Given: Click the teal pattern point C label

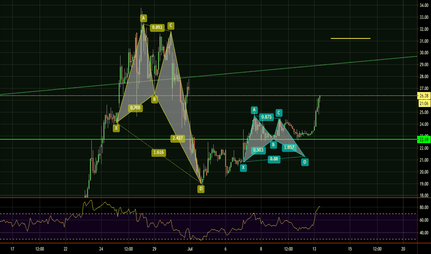Looking at the screenshot, I should point(279,113).
